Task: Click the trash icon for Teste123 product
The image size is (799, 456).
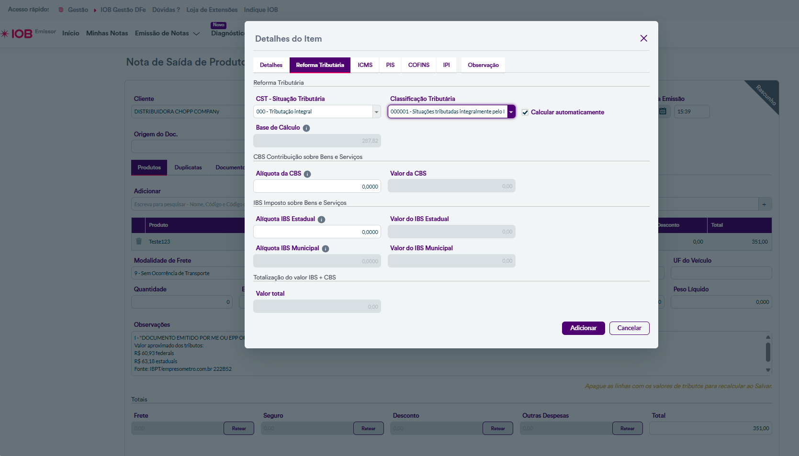Action: pyautogui.click(x=139, y=242)
